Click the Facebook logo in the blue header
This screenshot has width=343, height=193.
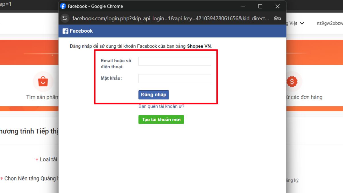[65, 31]
